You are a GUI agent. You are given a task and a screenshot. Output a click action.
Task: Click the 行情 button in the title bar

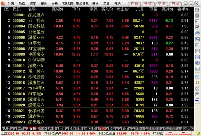tap(134, 4)
